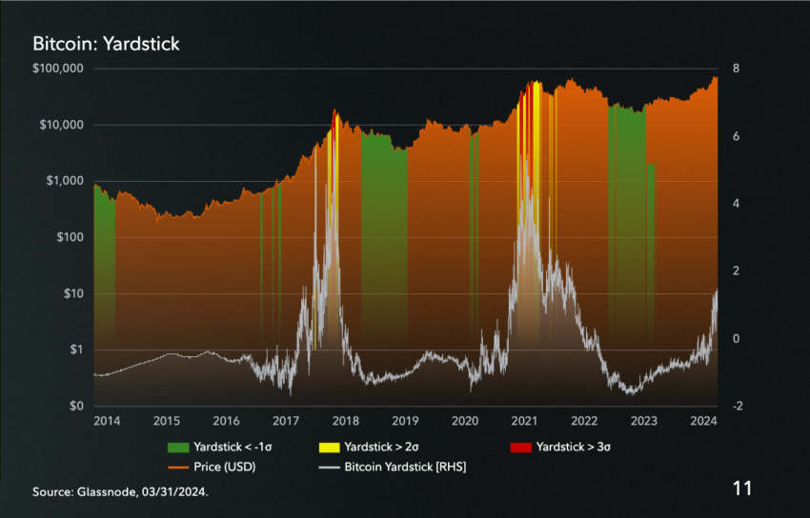Click the 'Price (USD)' legend label
The image size is (810, 518).
(x=225, y=467)
